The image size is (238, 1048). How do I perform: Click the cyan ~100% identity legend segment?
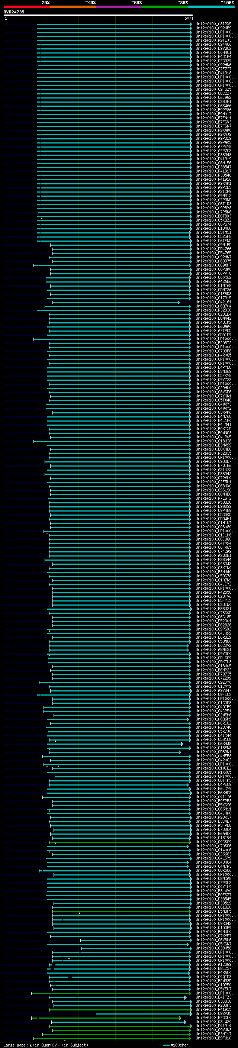[211, 7]
